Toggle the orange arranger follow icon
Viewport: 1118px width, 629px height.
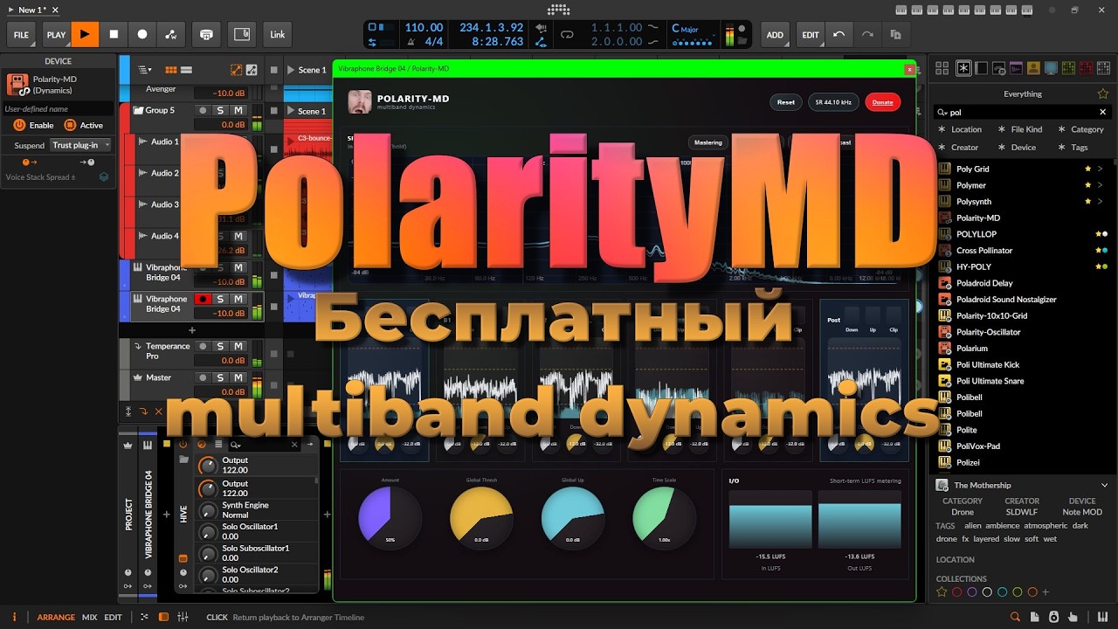click(236, 70)
